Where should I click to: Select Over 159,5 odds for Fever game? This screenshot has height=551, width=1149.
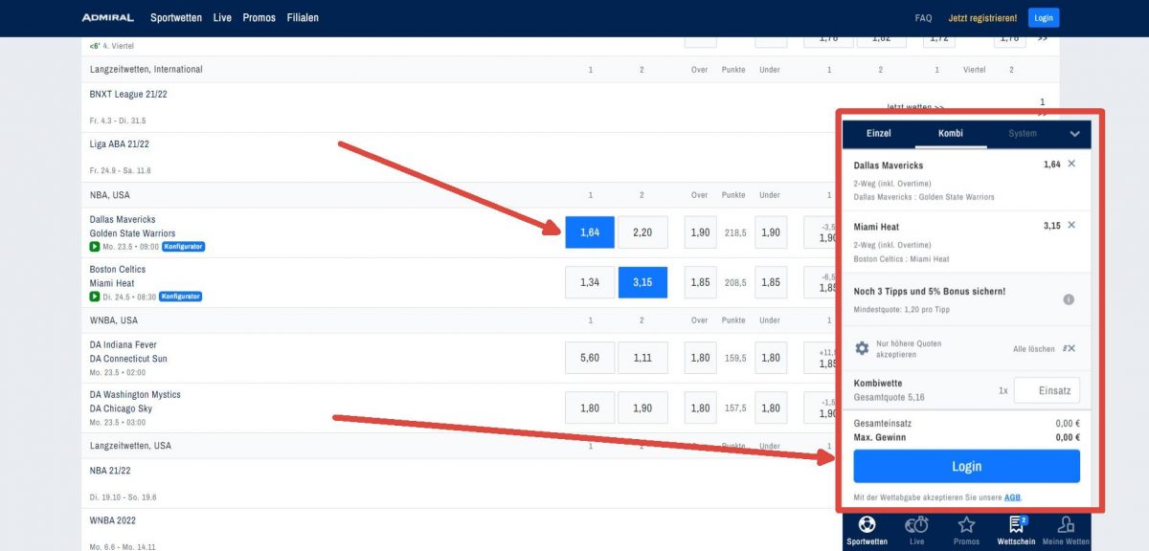point(701,358)
